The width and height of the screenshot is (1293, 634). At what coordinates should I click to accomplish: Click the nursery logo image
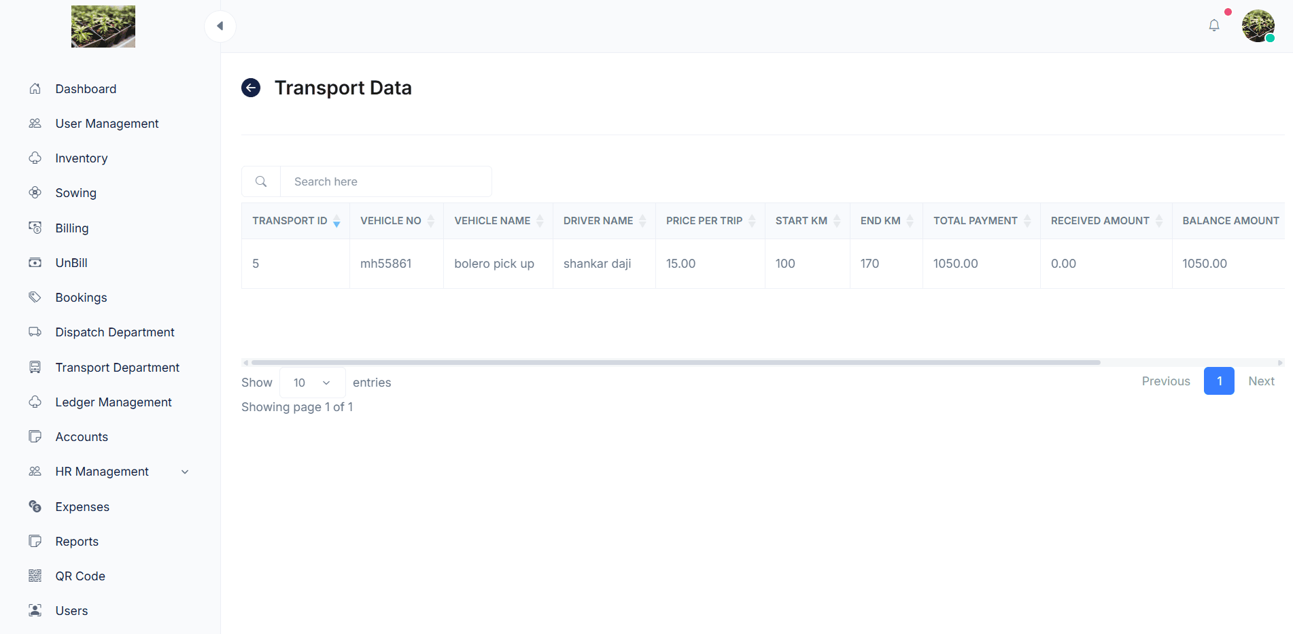pyautogui.click(x=103, y=27)
